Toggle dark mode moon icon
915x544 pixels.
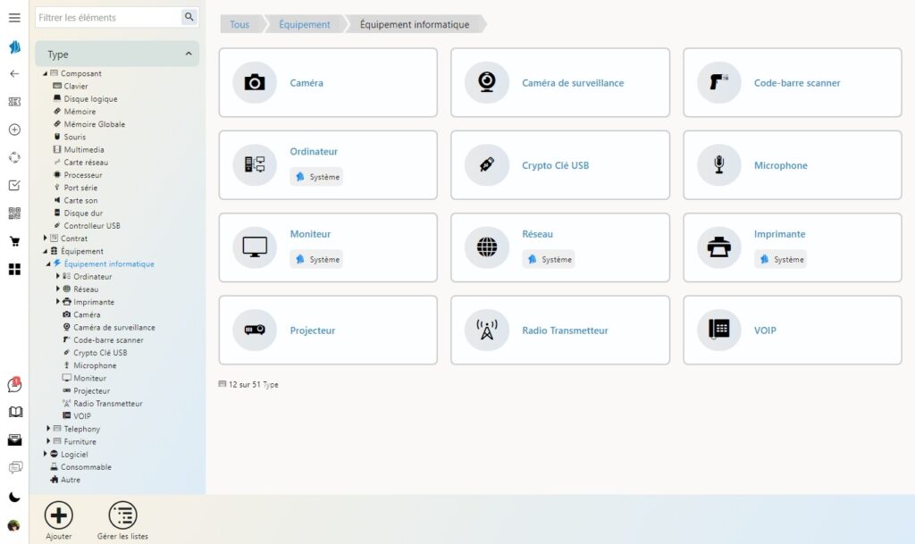(14, 497)
